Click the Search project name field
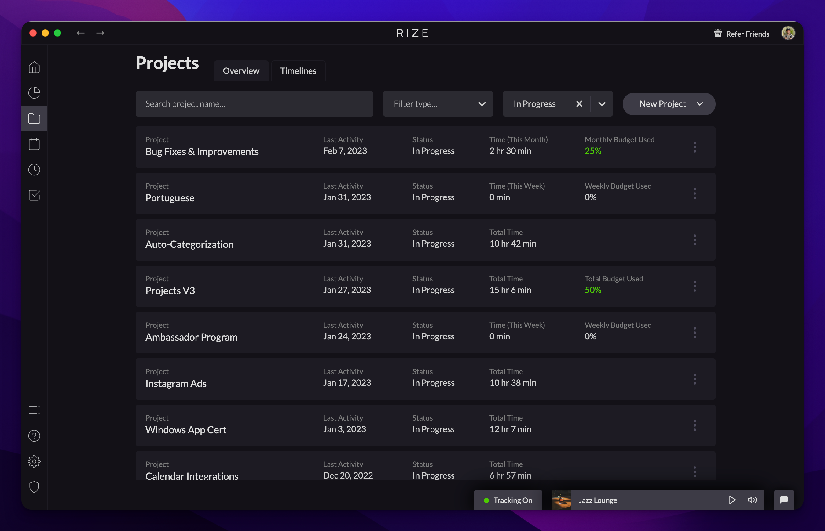Image resolution: width=825 pixels, height=531 pixels. click(x=255, y=104)
